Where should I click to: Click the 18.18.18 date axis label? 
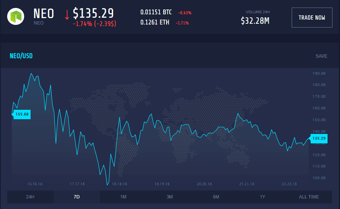pos(120,184)
